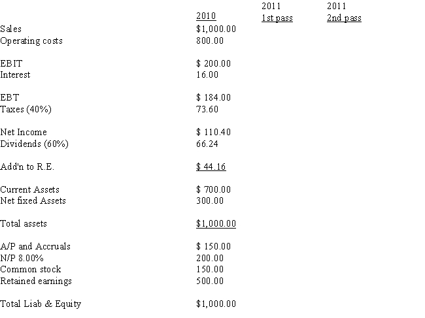425x318 pixels.
Task: Click the N/P 8.00% row label
Action: tap(22, 258)
